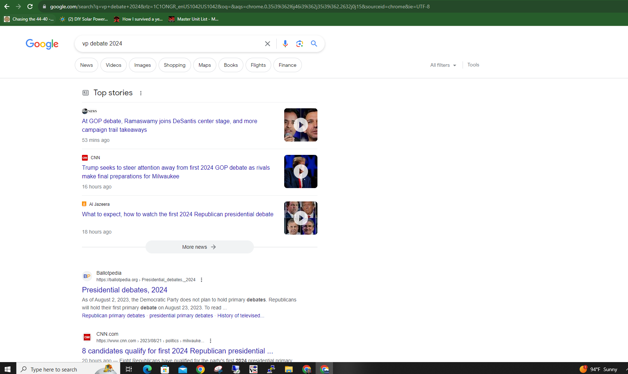Open '8 candidates qualify' CNN result
The height and width of the screenshot is (374, 628).
pyautogui.click(x=177, y=351)
